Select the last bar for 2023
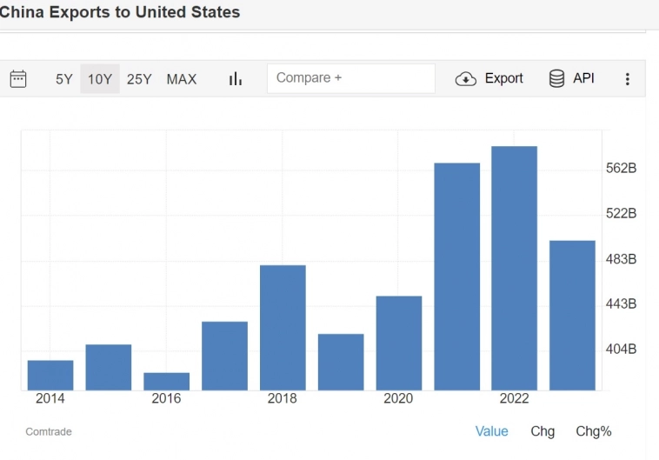Image resolution: width=659 pixels, height=460 pixels. pos(572,315)
